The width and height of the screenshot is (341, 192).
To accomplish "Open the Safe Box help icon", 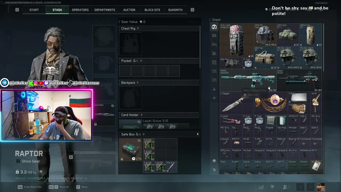I will [x=144, y=134].
